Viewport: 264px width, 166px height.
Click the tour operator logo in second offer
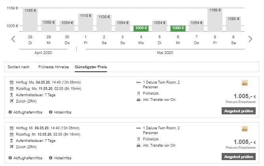click(x=244, y=129)
